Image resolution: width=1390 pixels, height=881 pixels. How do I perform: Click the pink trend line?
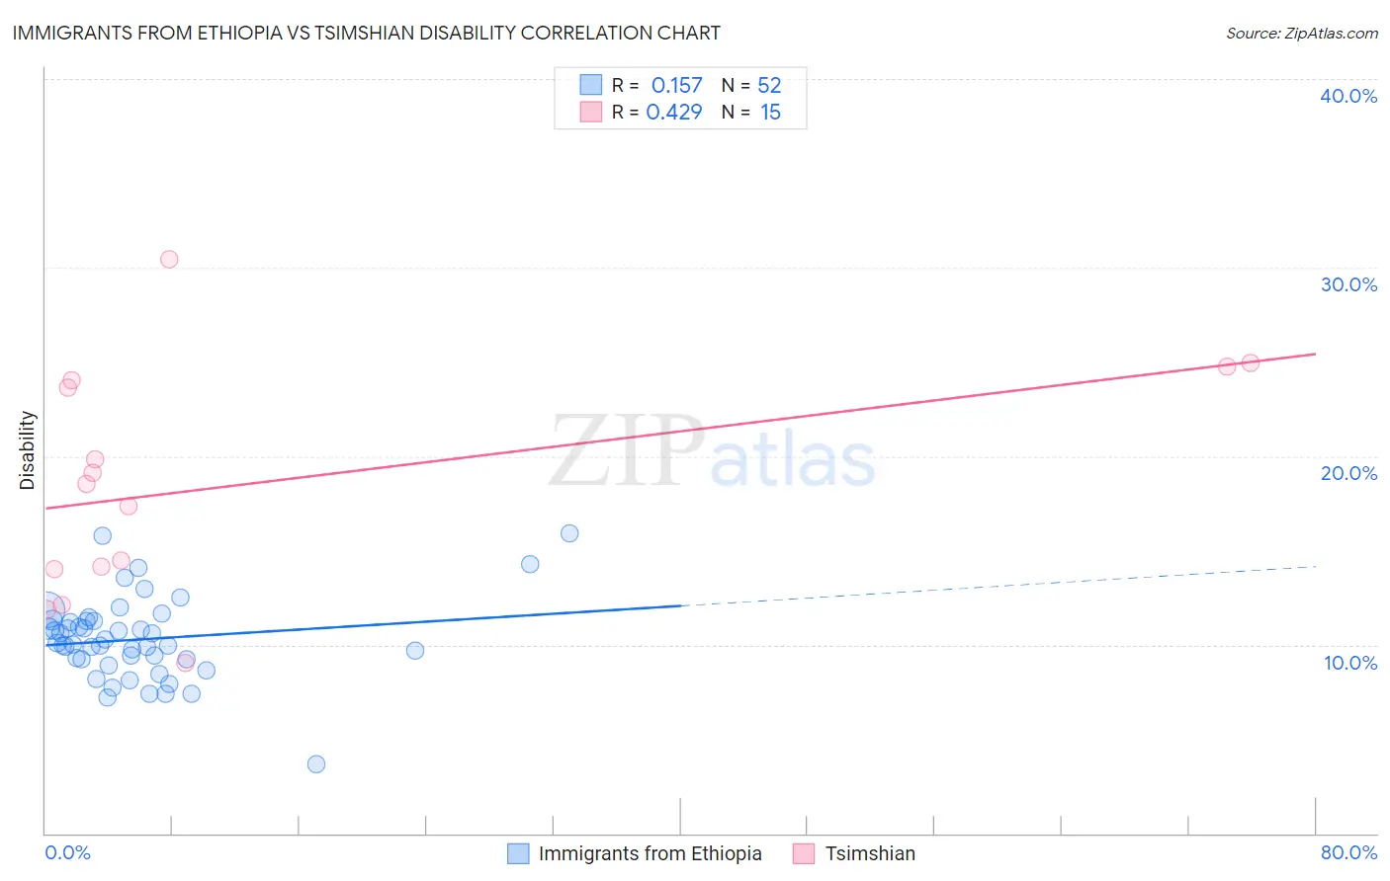(x=680, y=431)
